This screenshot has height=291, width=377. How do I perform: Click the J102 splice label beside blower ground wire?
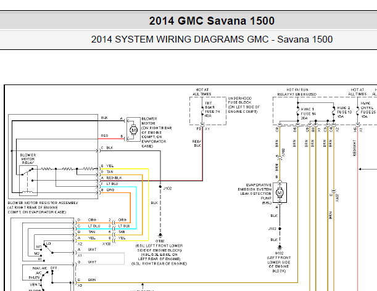167,189
